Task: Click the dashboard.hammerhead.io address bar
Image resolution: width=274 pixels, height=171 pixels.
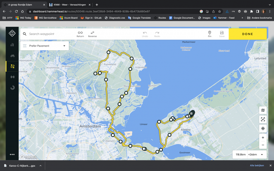Action: 112,11
